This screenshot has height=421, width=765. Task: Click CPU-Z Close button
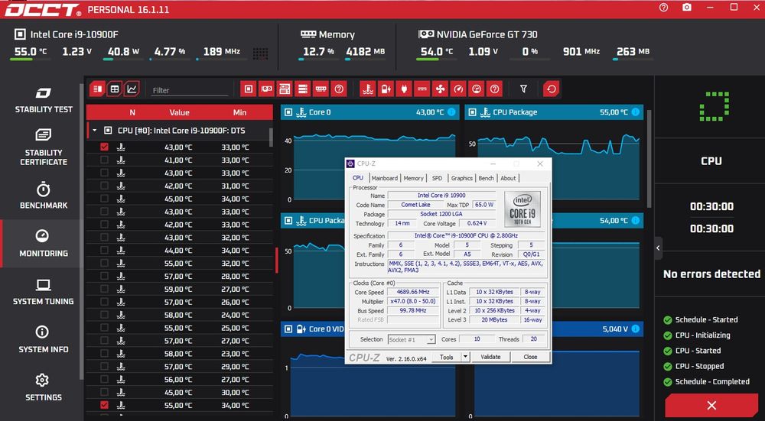[530, 357]
